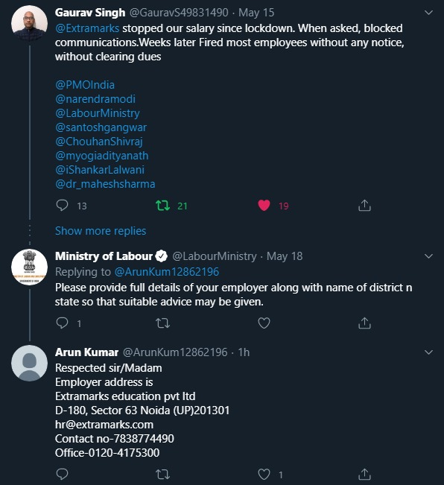The image size is (444, 485).
Task: Open Ministry of Labour profile picture
Action: point(29,267)
